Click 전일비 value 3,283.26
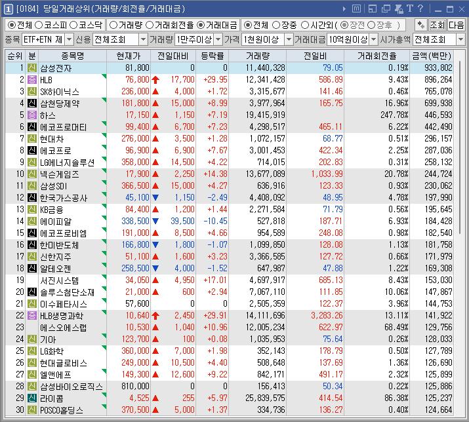The height and width of the screenshot is (422, 469). (x=327, y=315)
